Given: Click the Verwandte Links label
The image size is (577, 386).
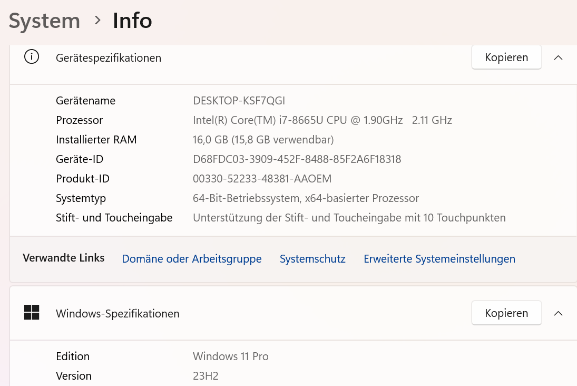Looking at the screenshot, I should pyautogui.click(x=64, y=258).
